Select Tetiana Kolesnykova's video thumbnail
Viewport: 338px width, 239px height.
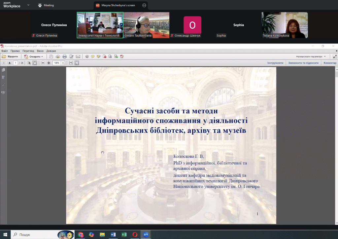pyautogui.click(x=285, y=25)
